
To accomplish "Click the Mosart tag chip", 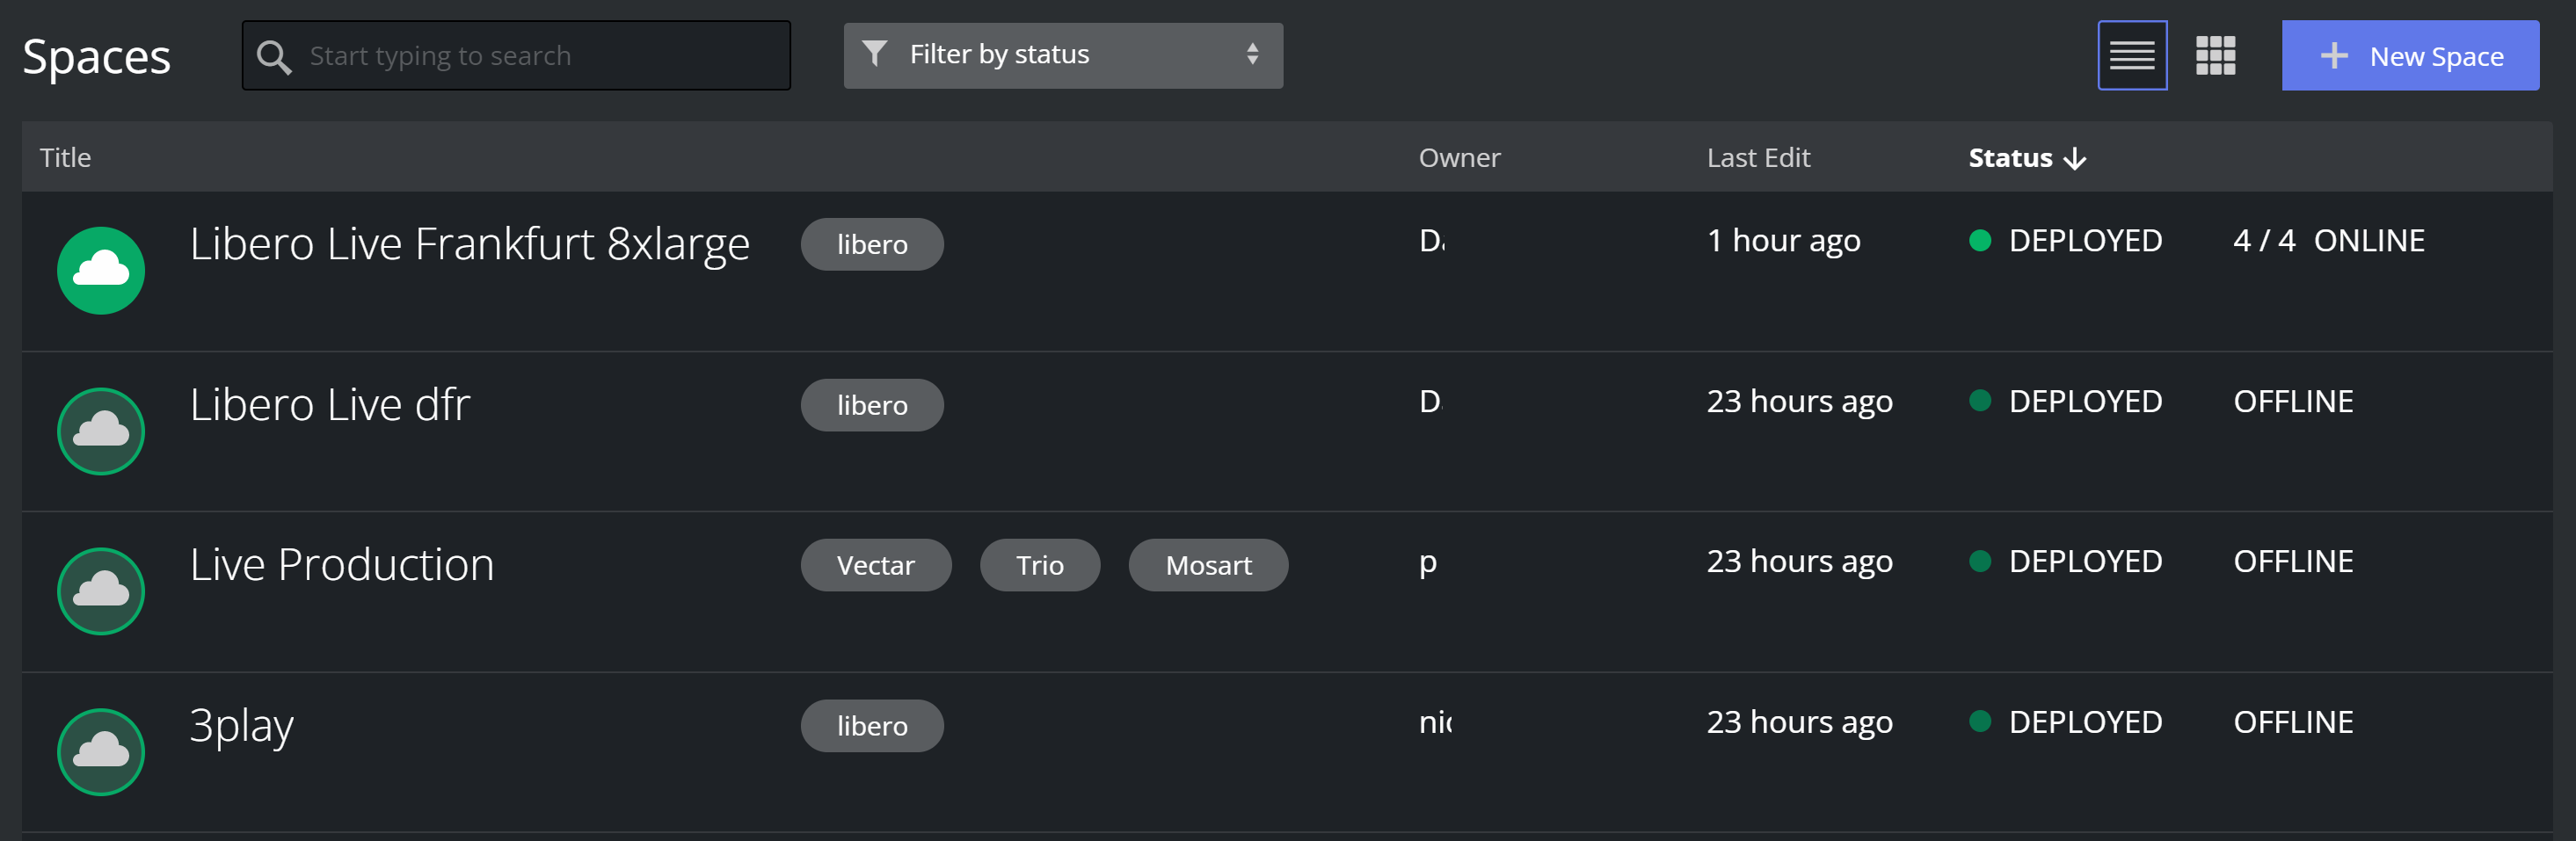I will [x=1208, y=565].
